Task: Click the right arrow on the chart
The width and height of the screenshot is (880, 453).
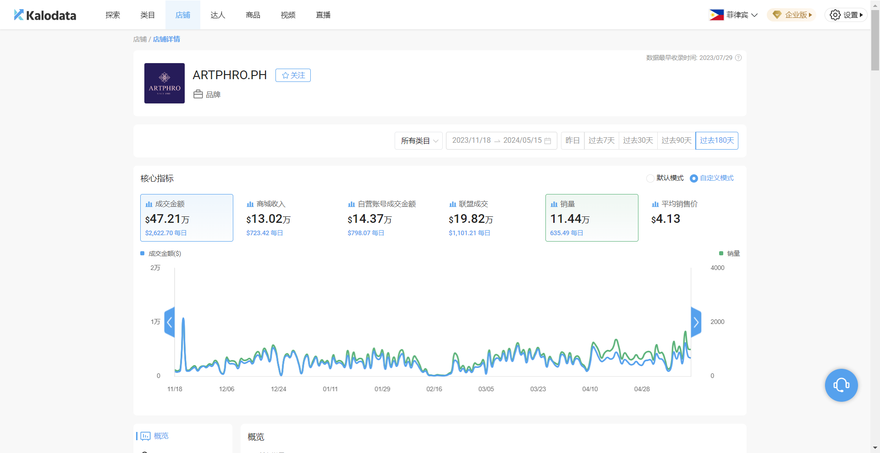Action: coord(696,322)
